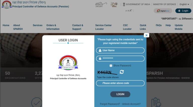
Task: Click the Digital Seva button
Action: (163, 11)
